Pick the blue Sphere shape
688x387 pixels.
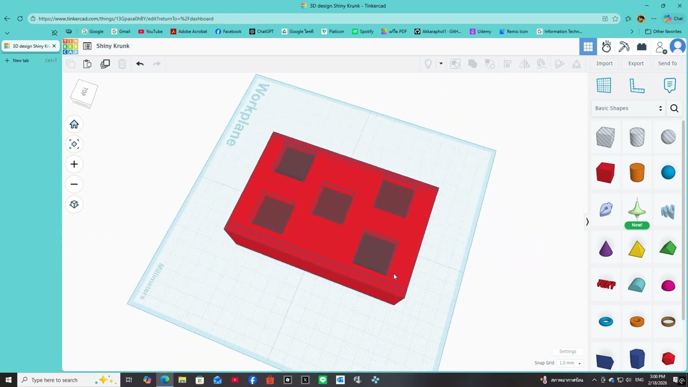click(x=668, y=173)
